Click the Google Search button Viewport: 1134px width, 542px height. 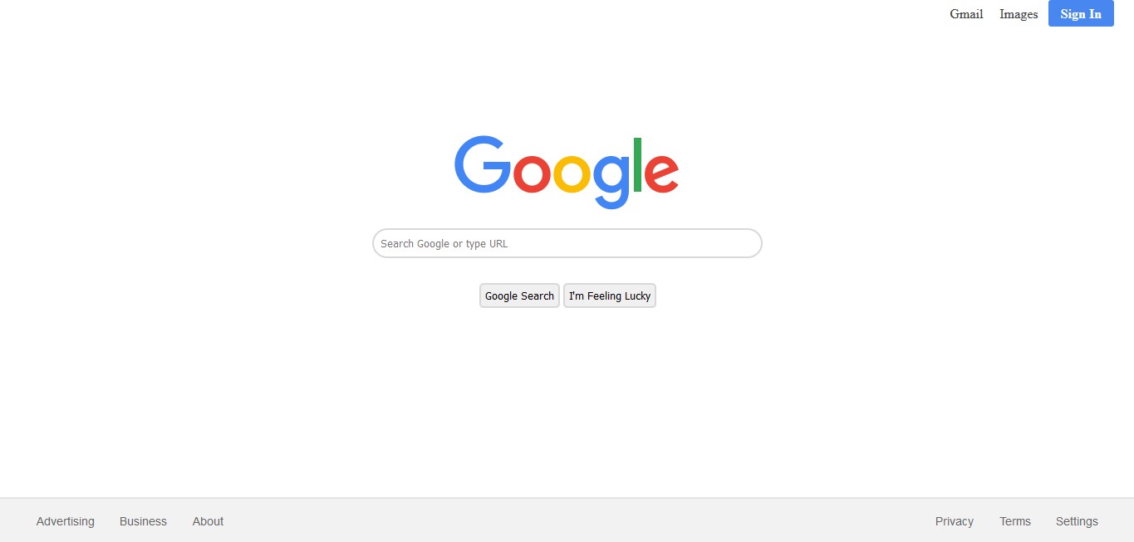pos(519,295)
